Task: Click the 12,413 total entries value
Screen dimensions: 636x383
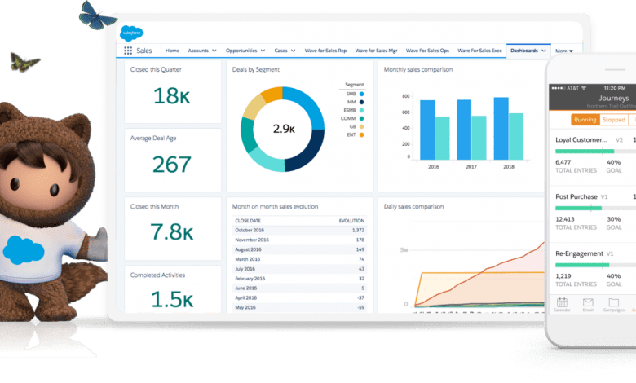Action: (564, 219)
